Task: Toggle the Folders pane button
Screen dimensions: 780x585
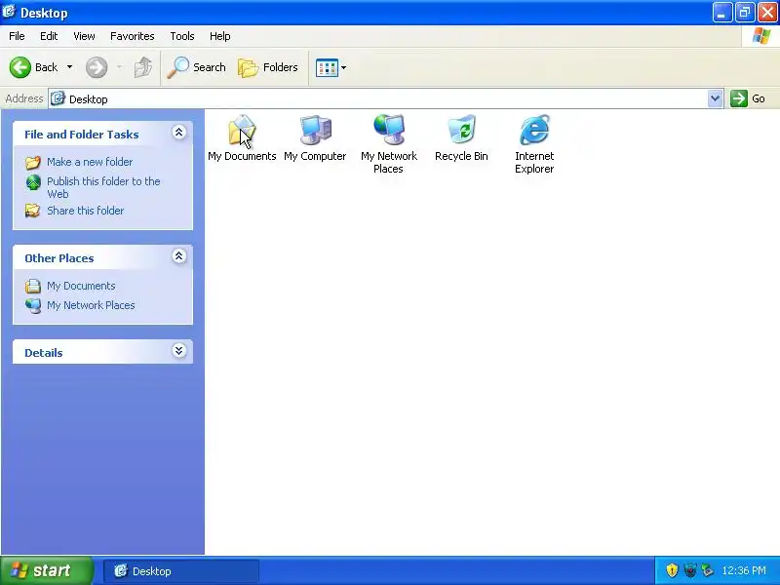Action: pyautogui.click(x=268, y=67)
